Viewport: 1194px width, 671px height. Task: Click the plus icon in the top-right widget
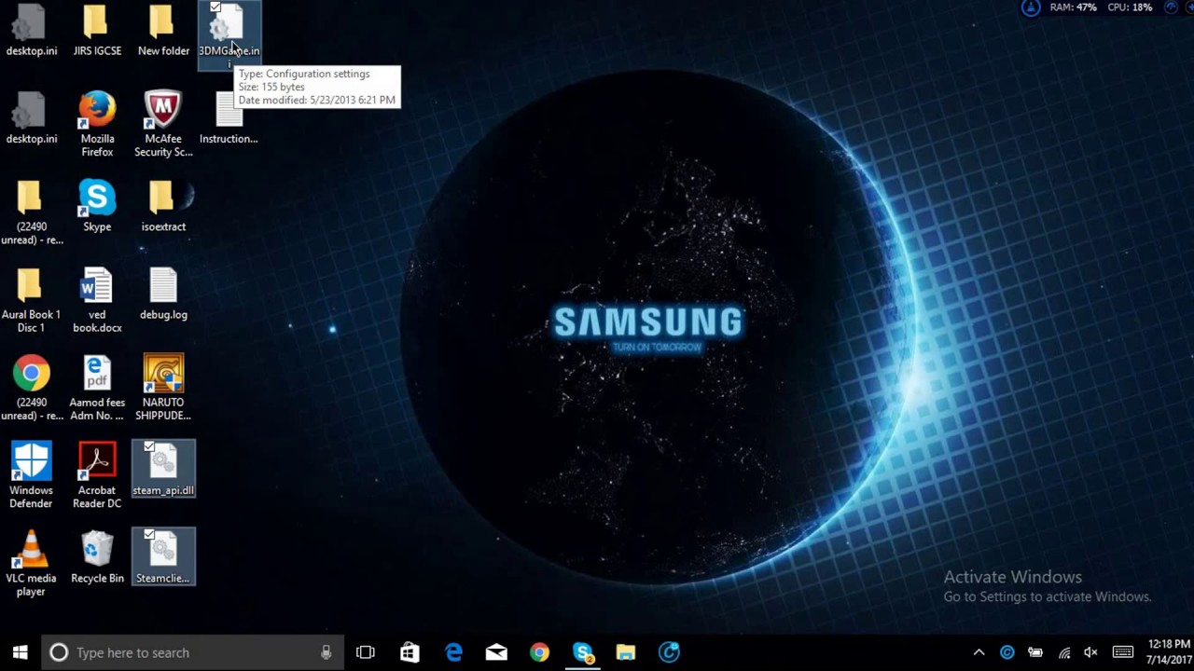[x=1189, y=7]
